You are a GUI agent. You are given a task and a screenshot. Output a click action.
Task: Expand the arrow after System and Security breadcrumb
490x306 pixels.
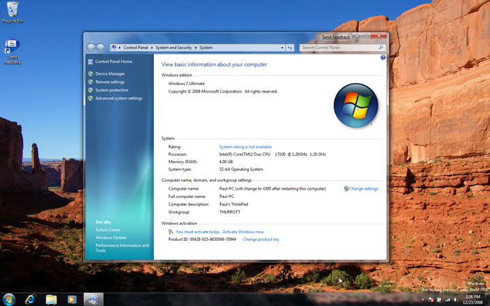tap(196, 48)
